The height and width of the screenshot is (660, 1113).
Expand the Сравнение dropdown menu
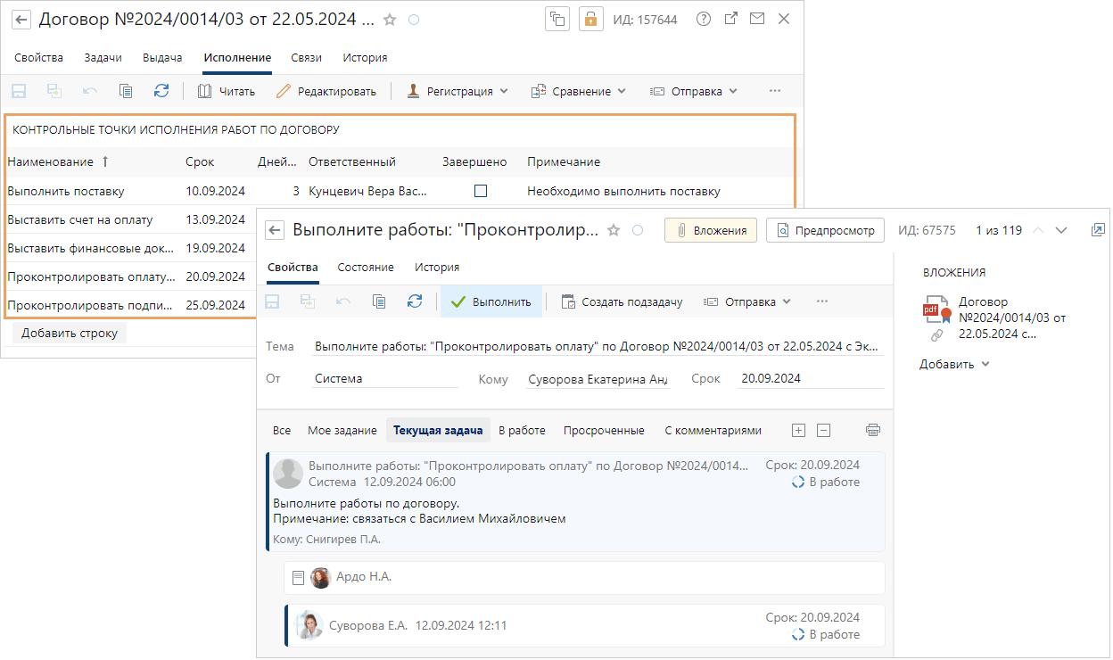579,91
